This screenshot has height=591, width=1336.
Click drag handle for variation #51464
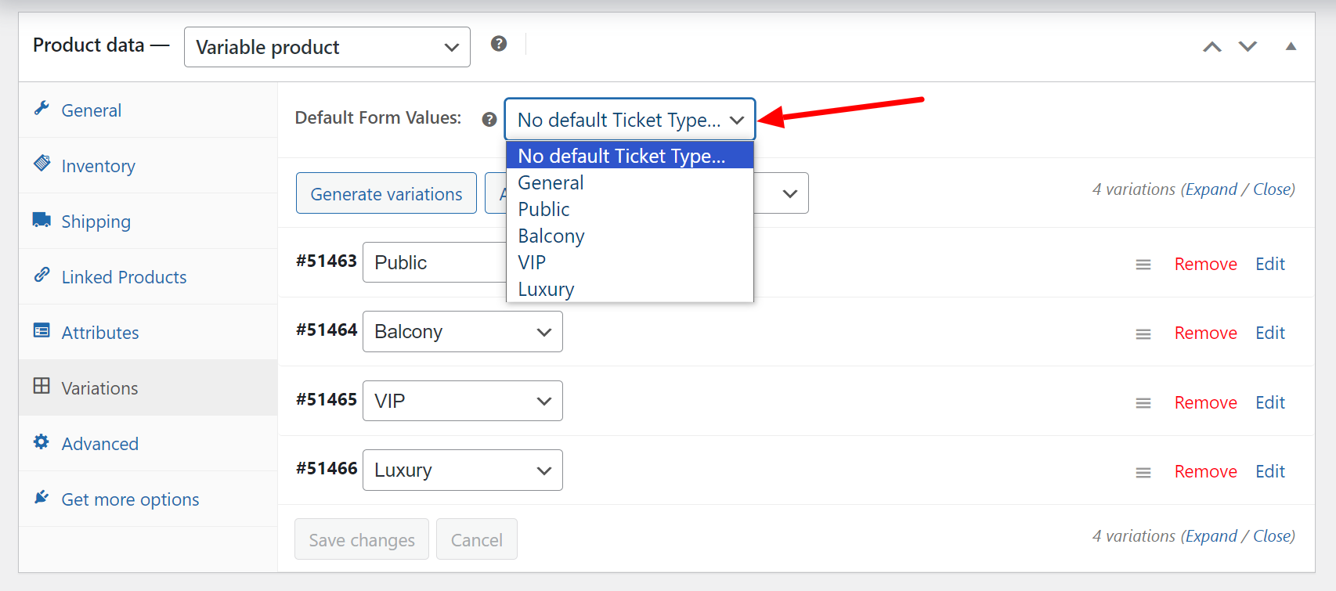(x=1143, y=334)
